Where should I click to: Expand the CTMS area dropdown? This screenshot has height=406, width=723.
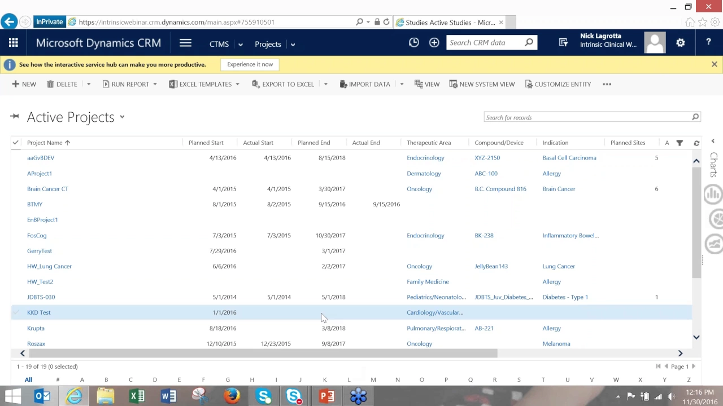[241, 44]
